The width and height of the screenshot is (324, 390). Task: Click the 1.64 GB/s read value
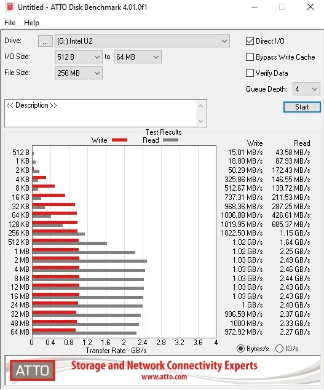tap(295, 242)
